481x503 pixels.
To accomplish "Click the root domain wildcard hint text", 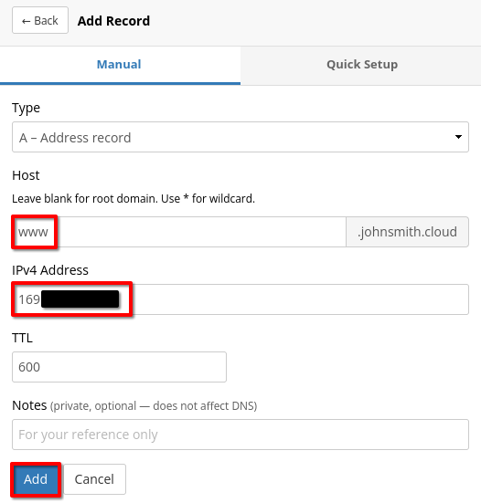I will (134, 199).
